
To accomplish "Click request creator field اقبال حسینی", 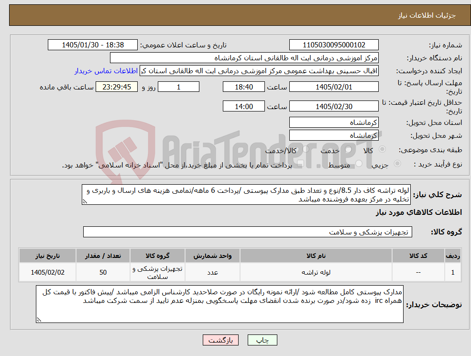I will point(259,71).
